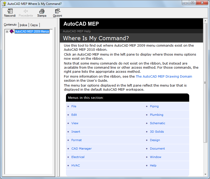This screenshot has height=179, width=210.
Task: Open the Format menu link
Action: click(x=77, y=140)
